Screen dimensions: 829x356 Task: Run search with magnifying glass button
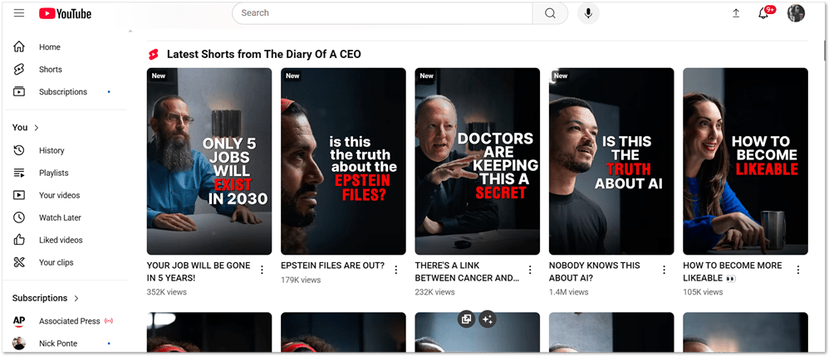(x=550, y=13)
